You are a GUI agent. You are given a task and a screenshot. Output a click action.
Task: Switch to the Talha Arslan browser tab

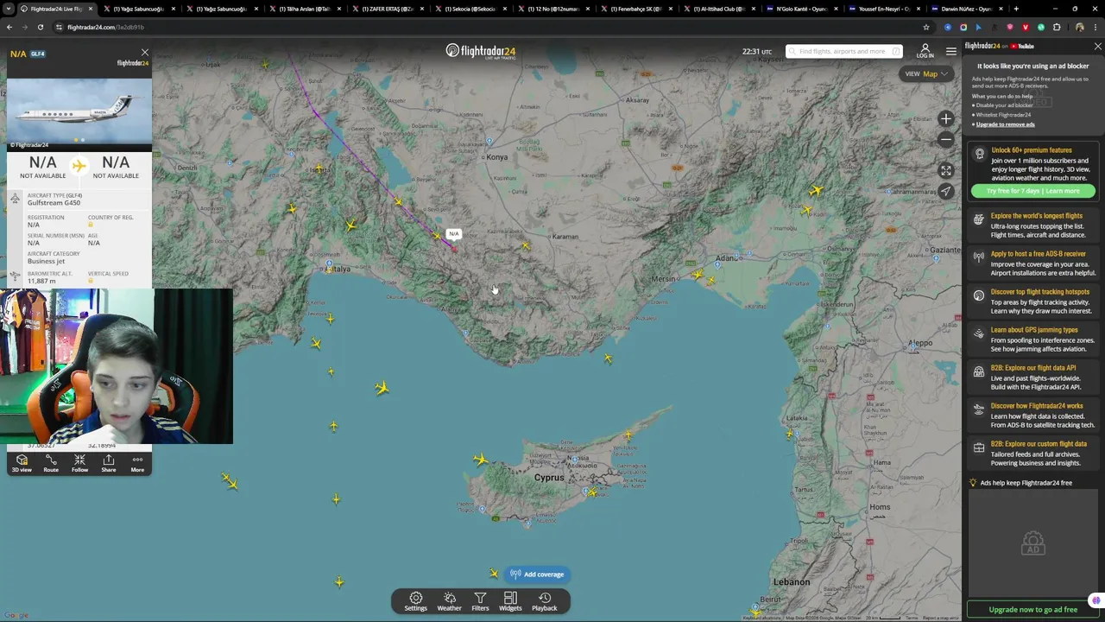(304, 9)
